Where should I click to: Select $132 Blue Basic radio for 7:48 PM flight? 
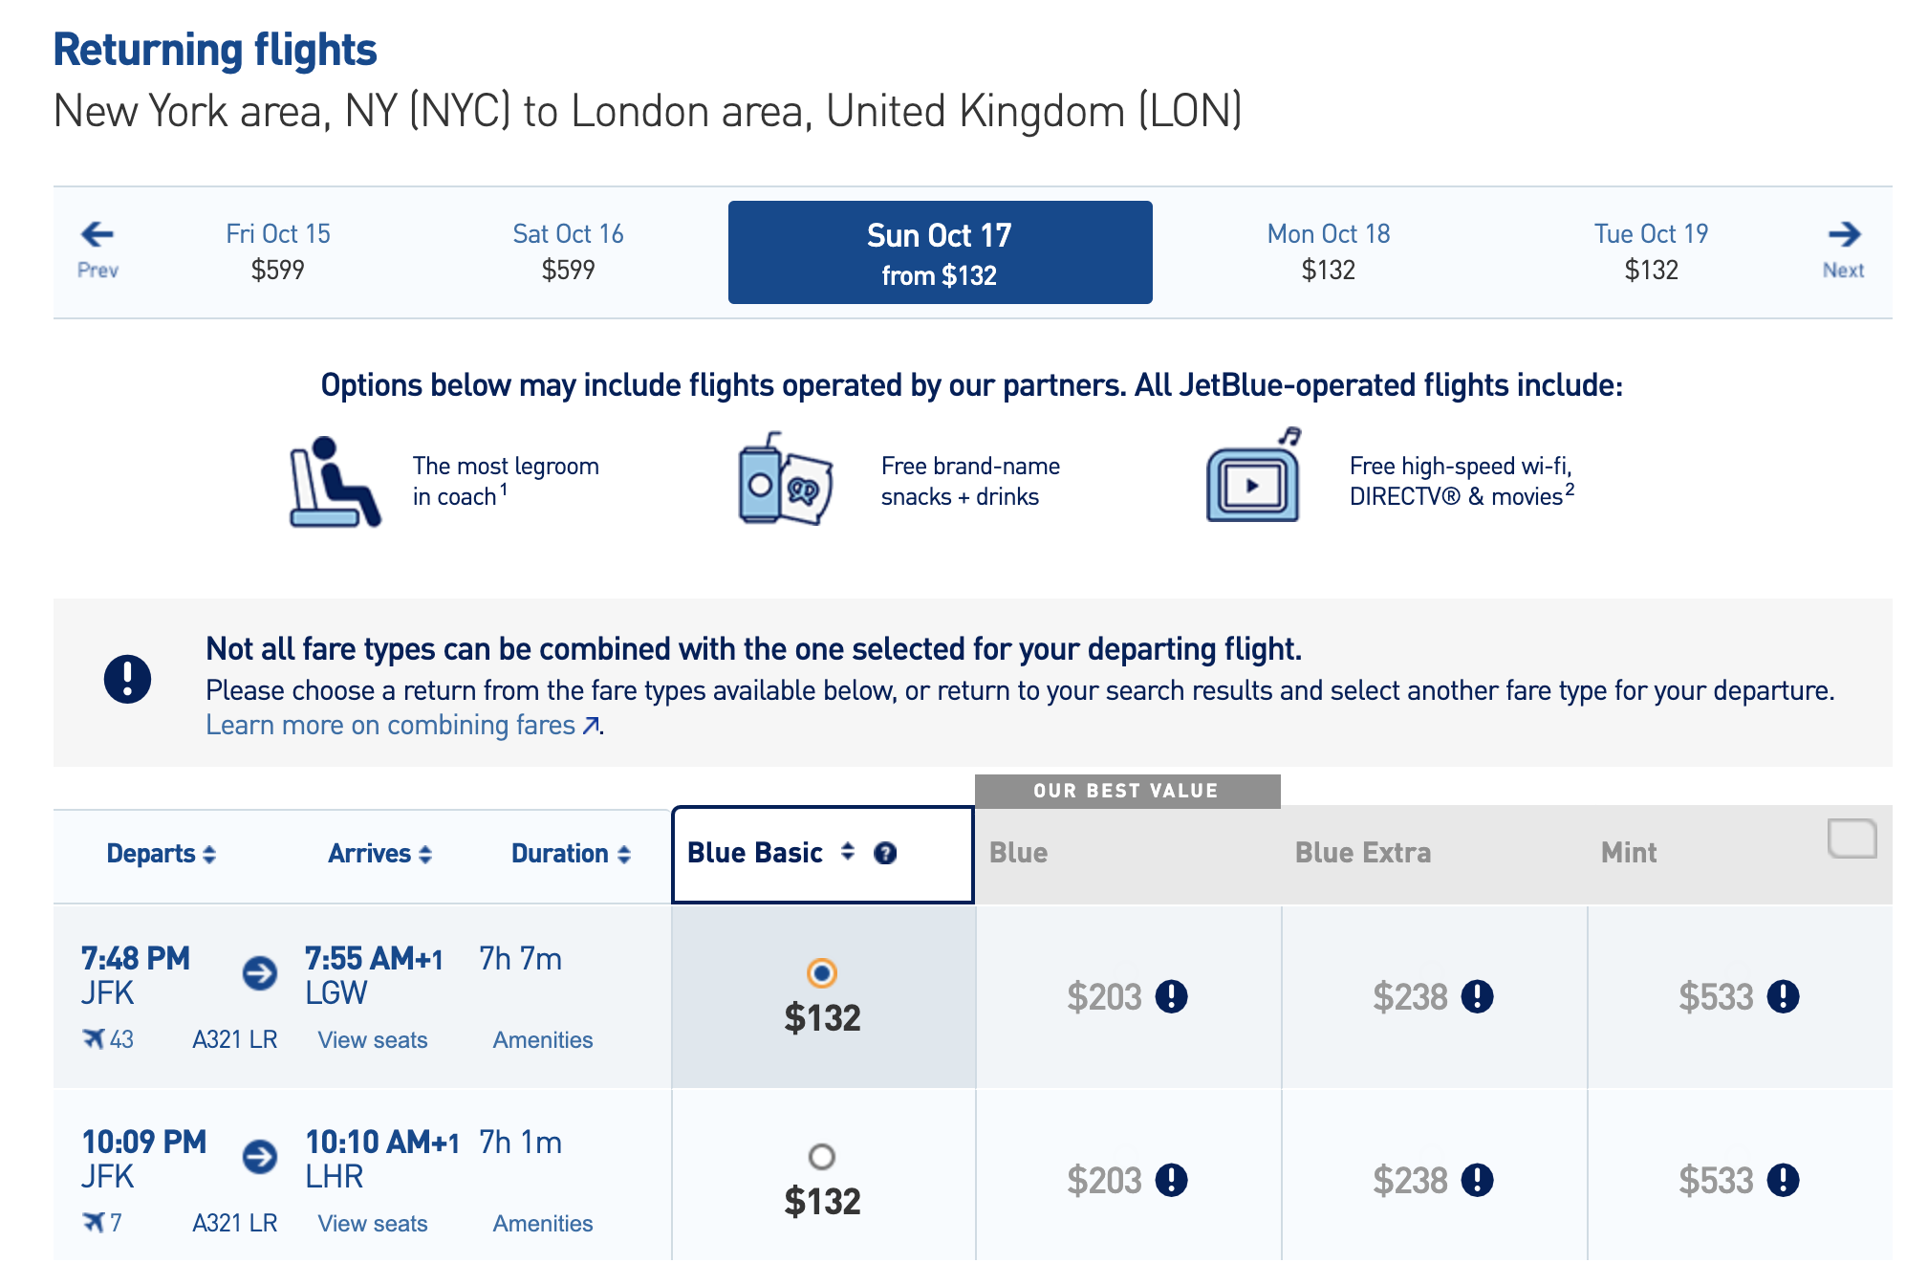(822, 973)
